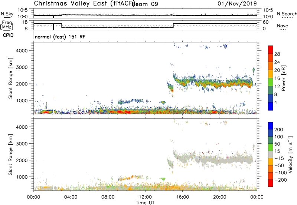Click the 08:00 time axis label
The image size is (297, 205).
108,197
